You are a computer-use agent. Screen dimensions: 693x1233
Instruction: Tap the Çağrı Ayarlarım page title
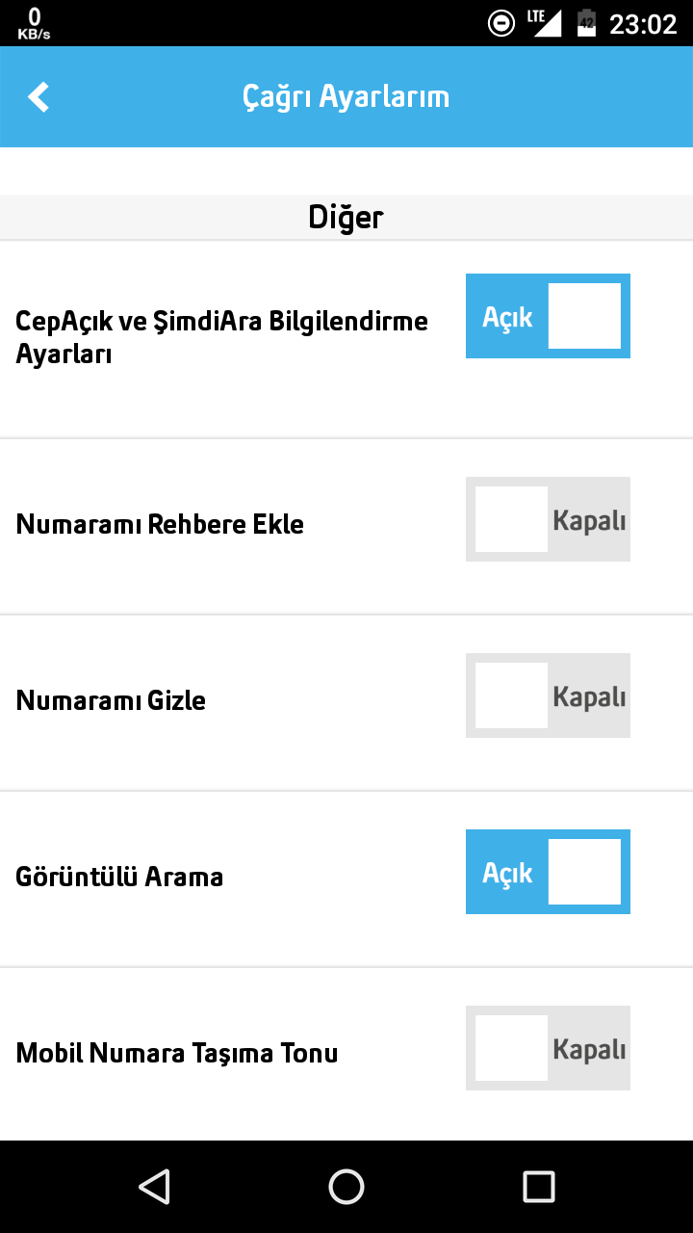346,97
